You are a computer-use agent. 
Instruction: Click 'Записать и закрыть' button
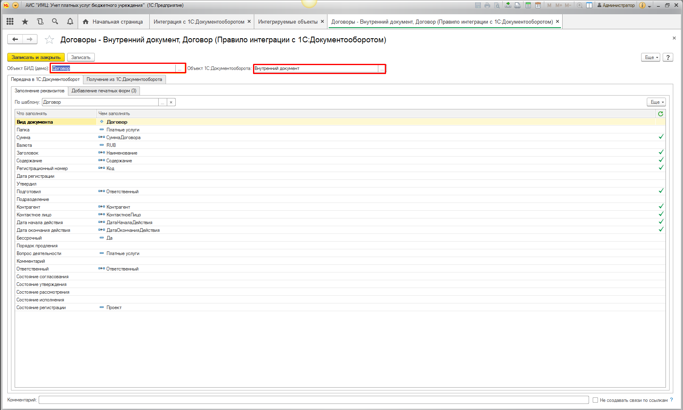(x=36, y=57)
